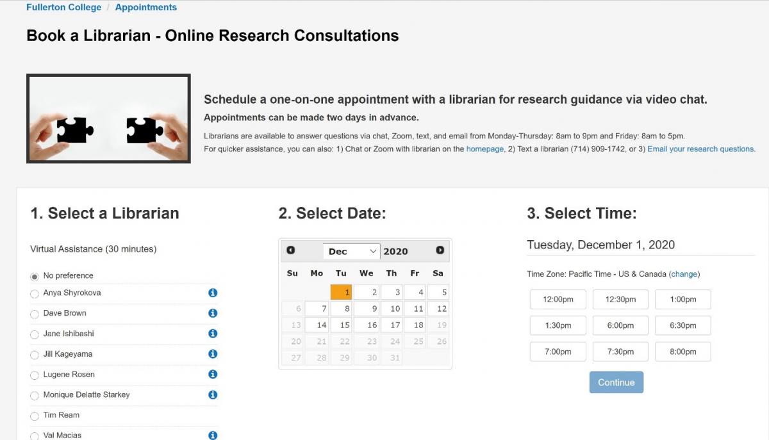Pick the 6:30pm time slot
This screenshot has height=440, width=769.
[683, 325]
